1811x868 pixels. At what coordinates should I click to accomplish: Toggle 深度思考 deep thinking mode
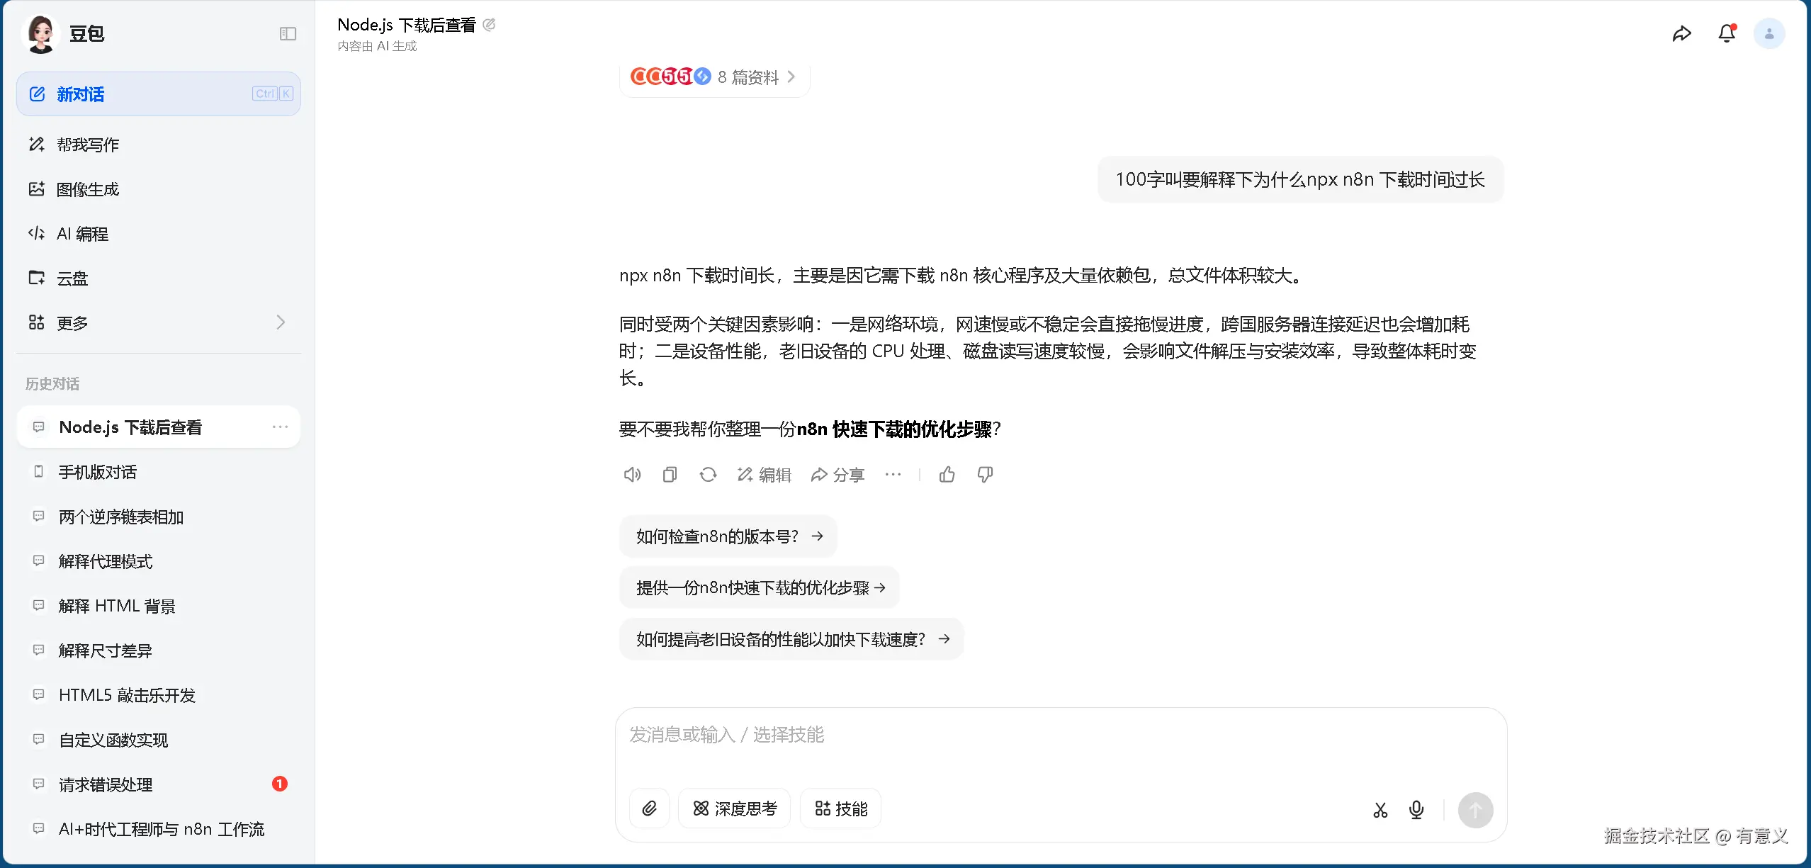[735, 808]
